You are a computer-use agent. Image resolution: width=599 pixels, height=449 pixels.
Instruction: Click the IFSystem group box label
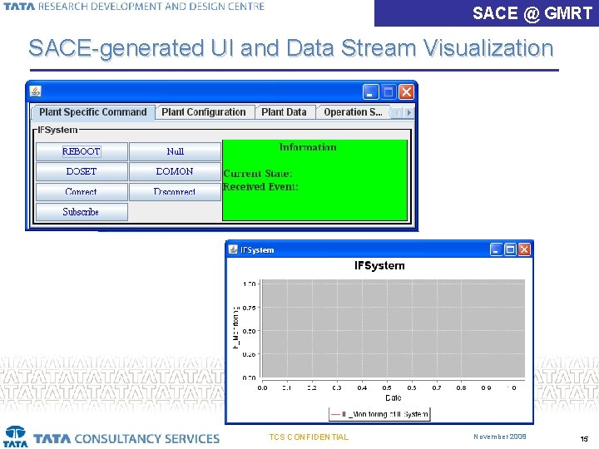pos(57,130)
